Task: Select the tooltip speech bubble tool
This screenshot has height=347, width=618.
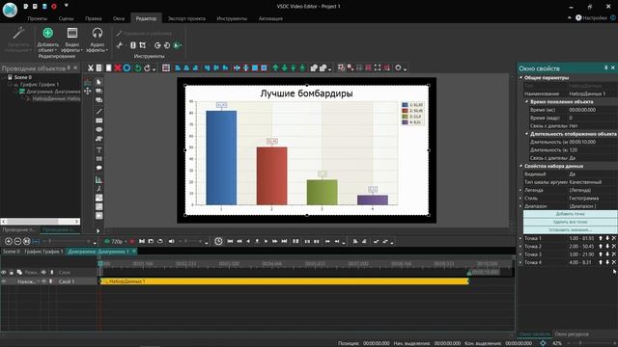Action: point(98,168)
